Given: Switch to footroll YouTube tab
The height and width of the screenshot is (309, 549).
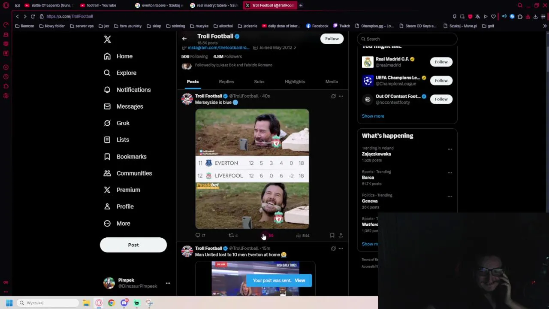Looking at the screenshot, I should coord(101,5).
